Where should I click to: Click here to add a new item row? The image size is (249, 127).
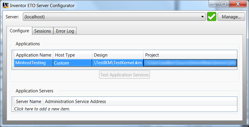[x=42, y=109]
